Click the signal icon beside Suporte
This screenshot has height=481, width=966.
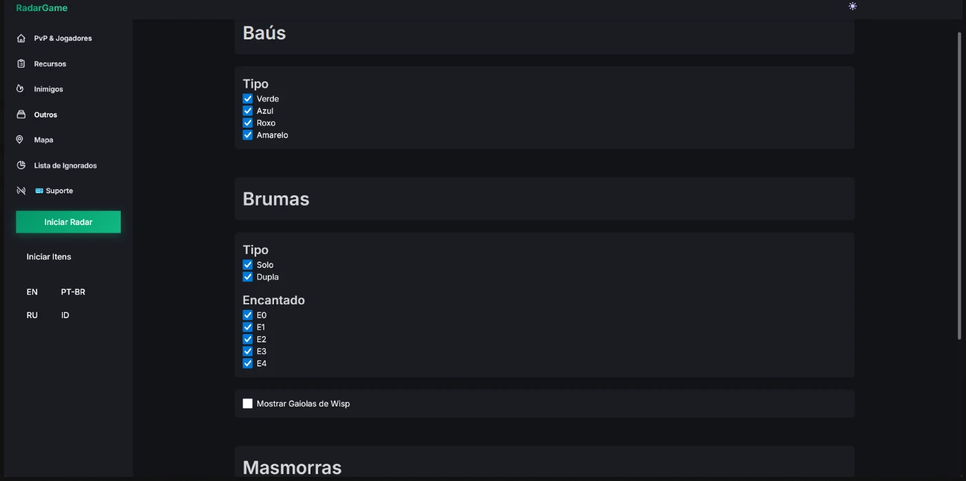point(21,190)
